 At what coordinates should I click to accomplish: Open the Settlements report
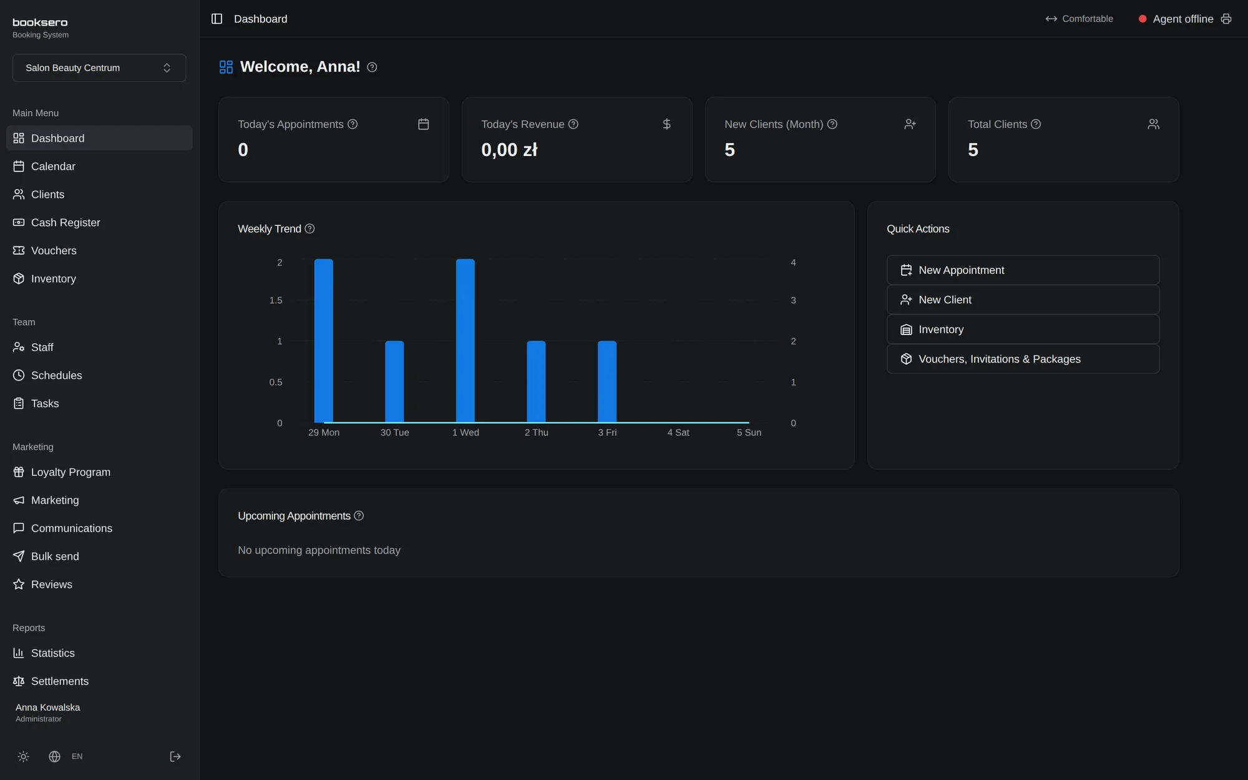click(99, 681)
